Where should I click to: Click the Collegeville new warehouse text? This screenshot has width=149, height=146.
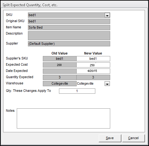(x=85, y=83)
